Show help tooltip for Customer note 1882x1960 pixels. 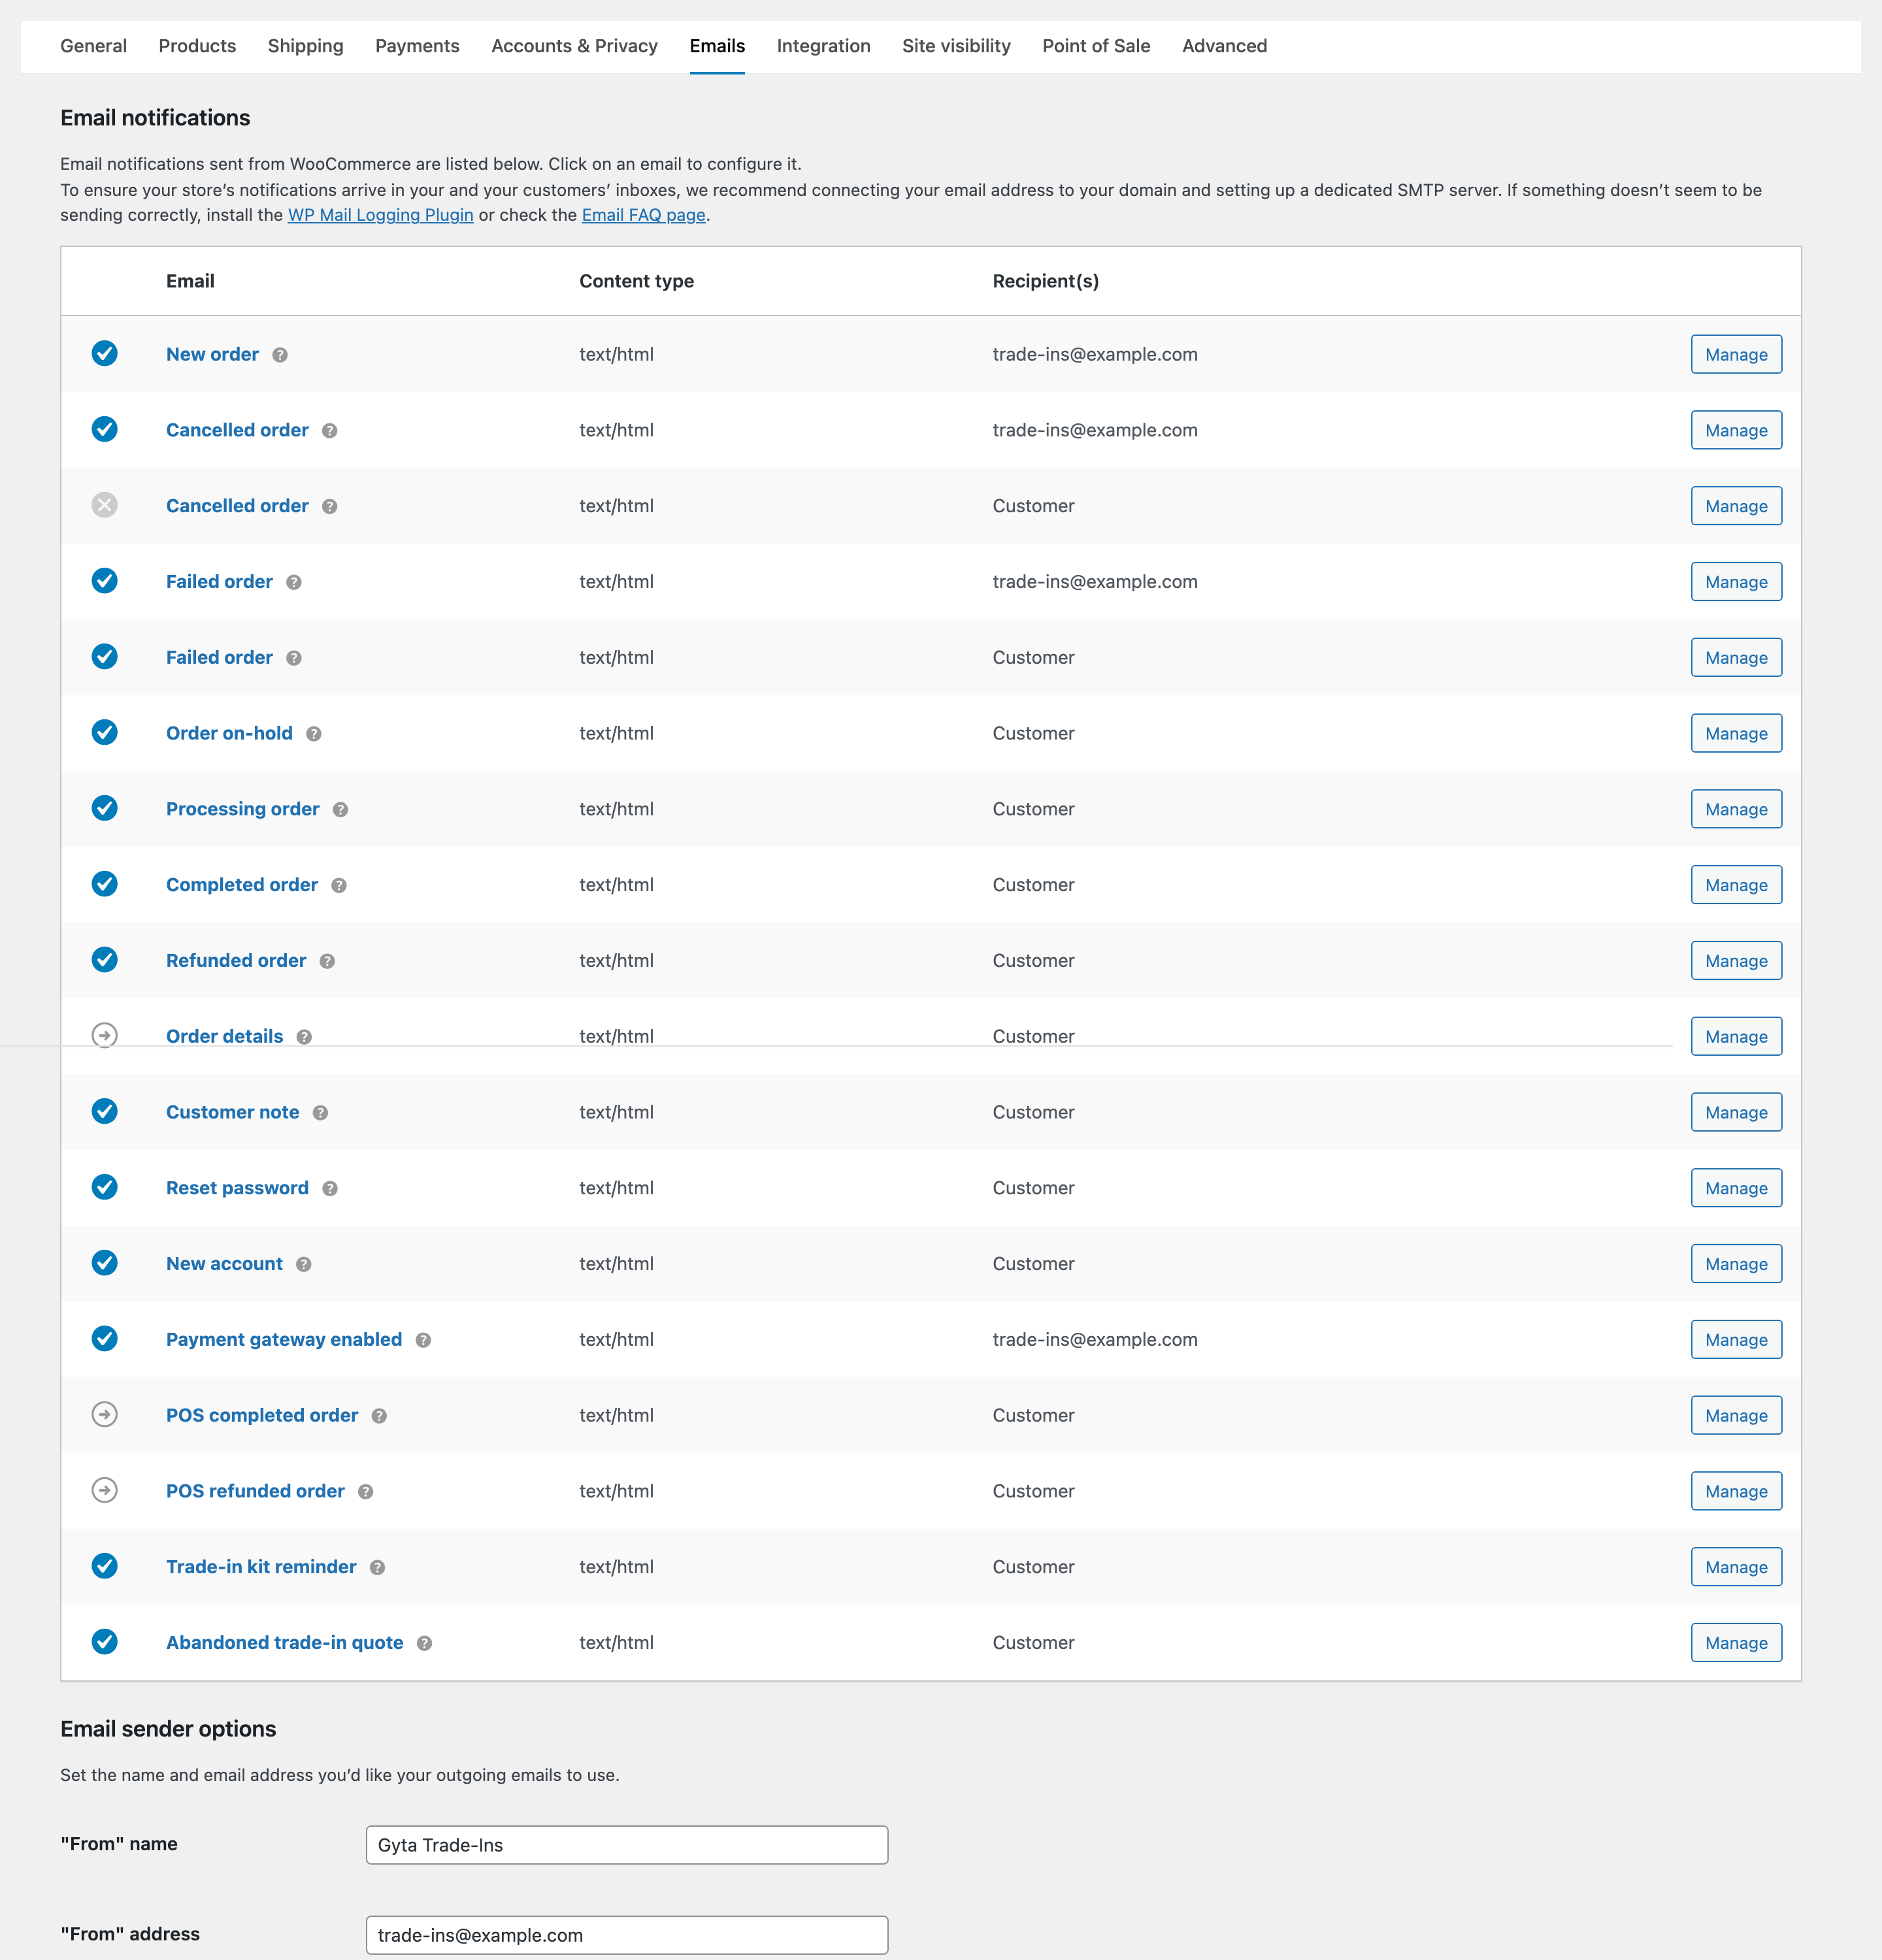pos(320,1113)
